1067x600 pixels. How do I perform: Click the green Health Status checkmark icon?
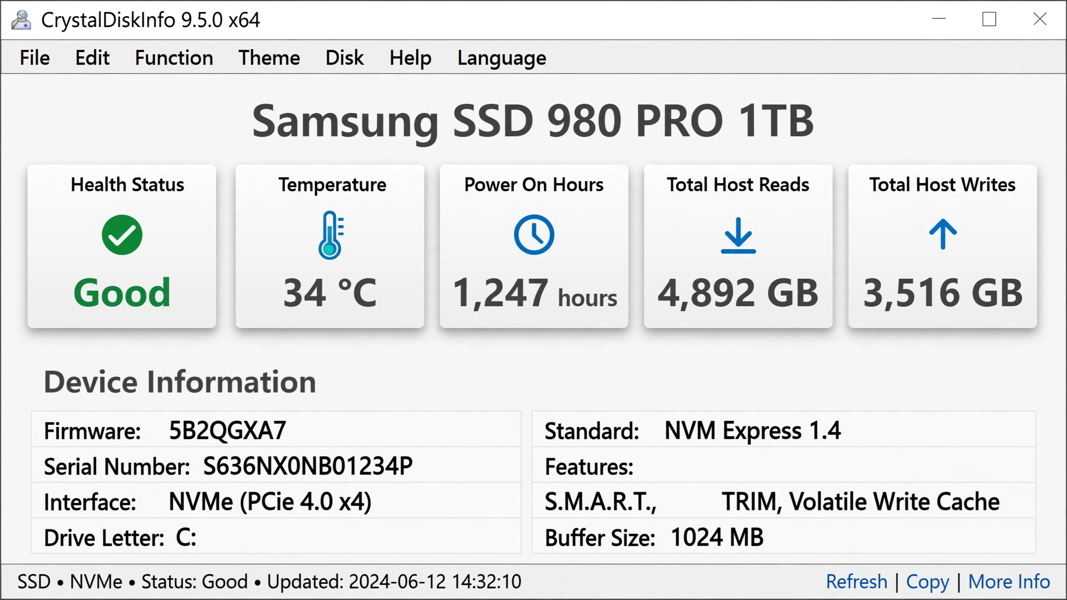point(122,235)
